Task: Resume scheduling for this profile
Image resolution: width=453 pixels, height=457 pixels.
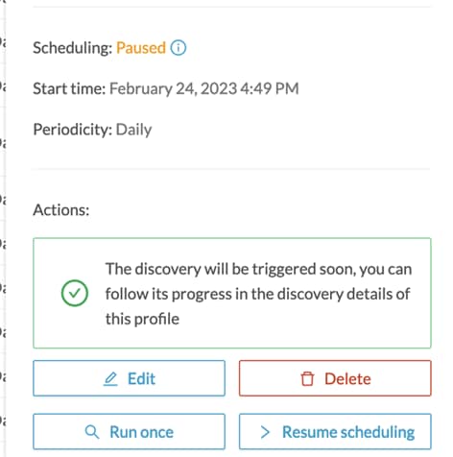Action: tap(335, 432)
